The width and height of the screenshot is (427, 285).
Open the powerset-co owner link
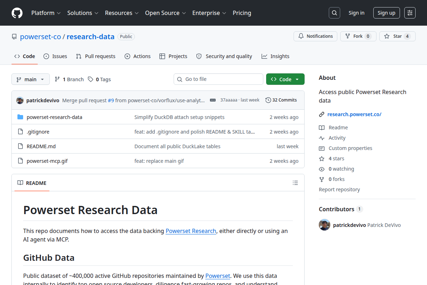(x=41, y=36)
